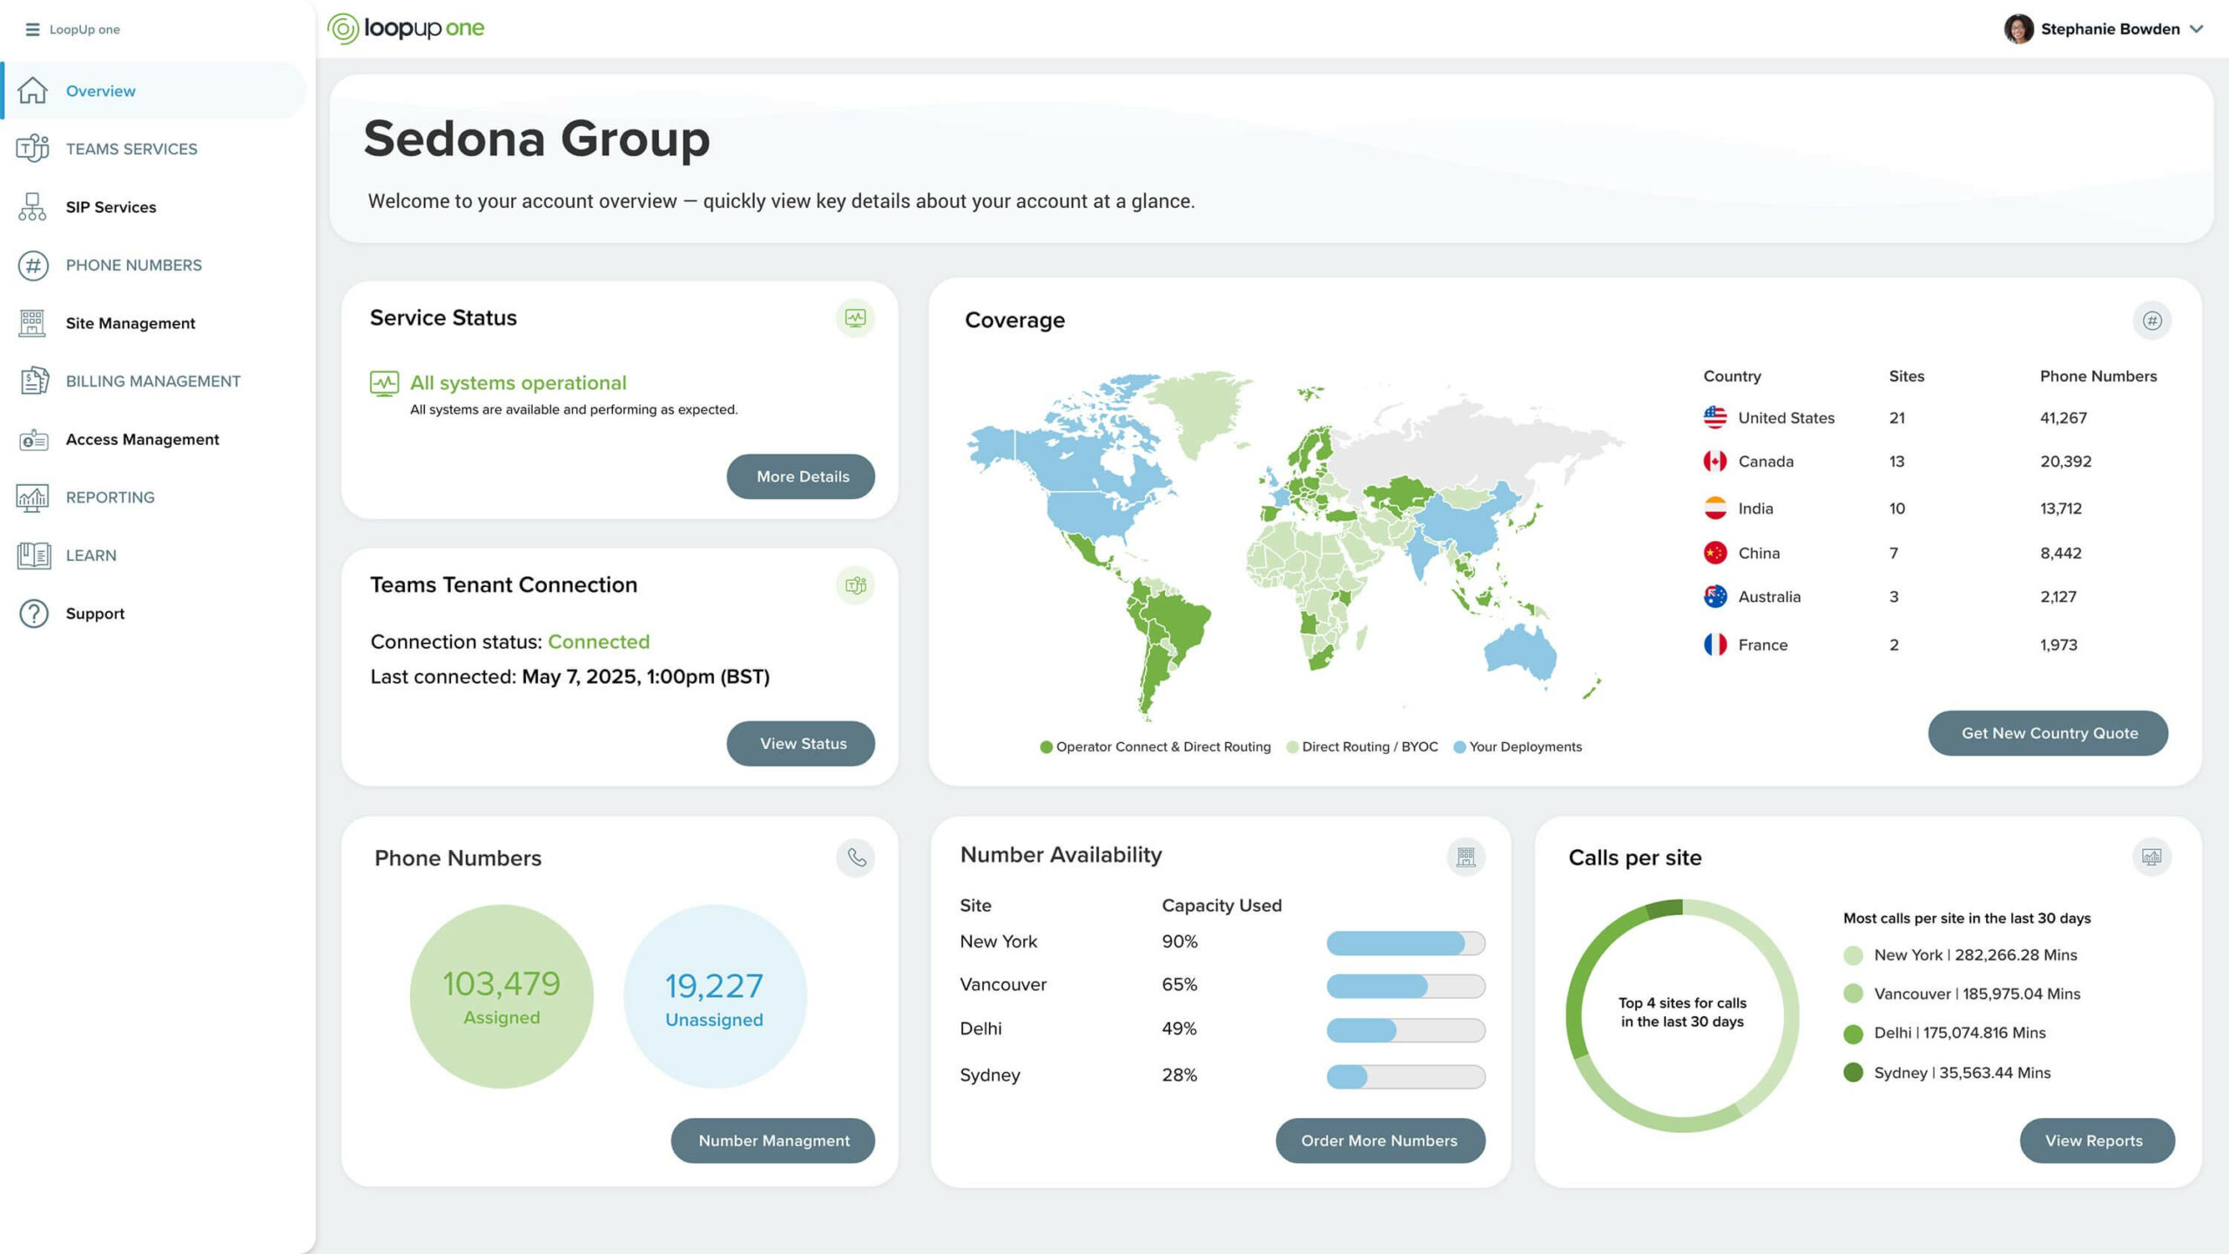This screenshot has height=1254, width=2229.
Task: Click Calls per site chart icon
Action: pyautogui.click(x=2152, y=857)
